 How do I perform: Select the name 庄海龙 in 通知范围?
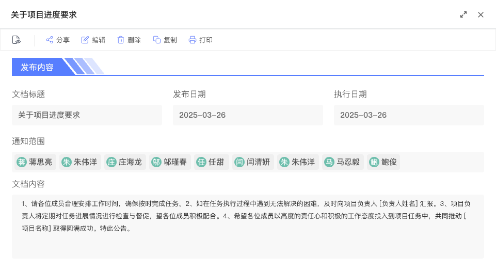131,162
